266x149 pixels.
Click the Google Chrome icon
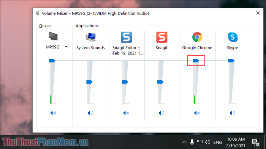(x=197, y=37)
